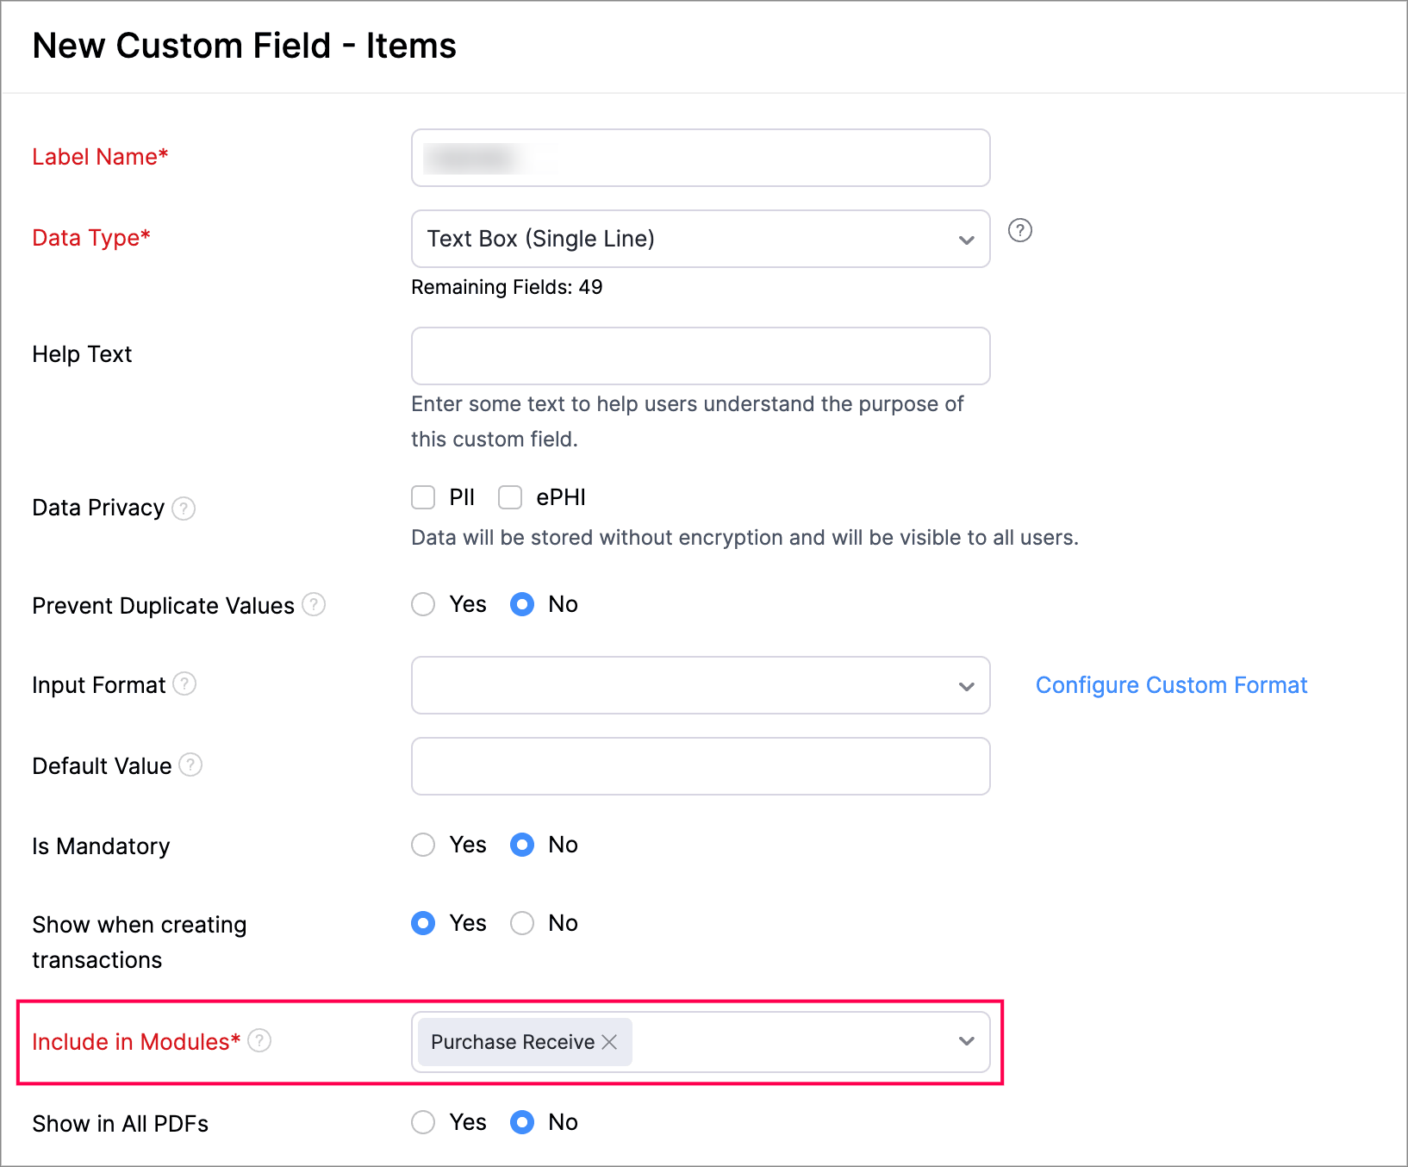The width and height of the screenshot is (1408, 1167).
Task: Click the Data Privacy help icon
Action: [184, 509]
